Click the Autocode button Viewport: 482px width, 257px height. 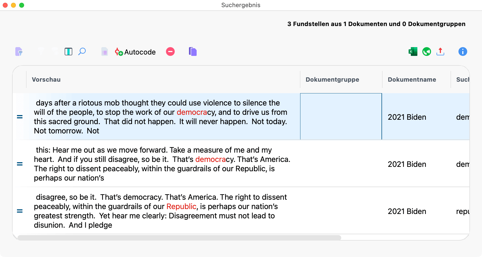tap(135, 52)
